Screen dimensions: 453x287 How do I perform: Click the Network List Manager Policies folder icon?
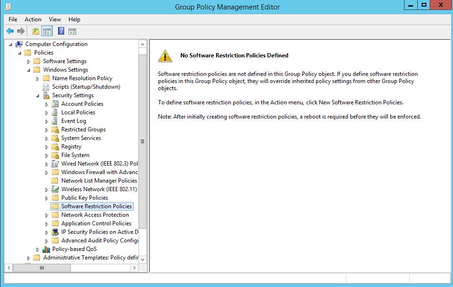tap(55, 181)
